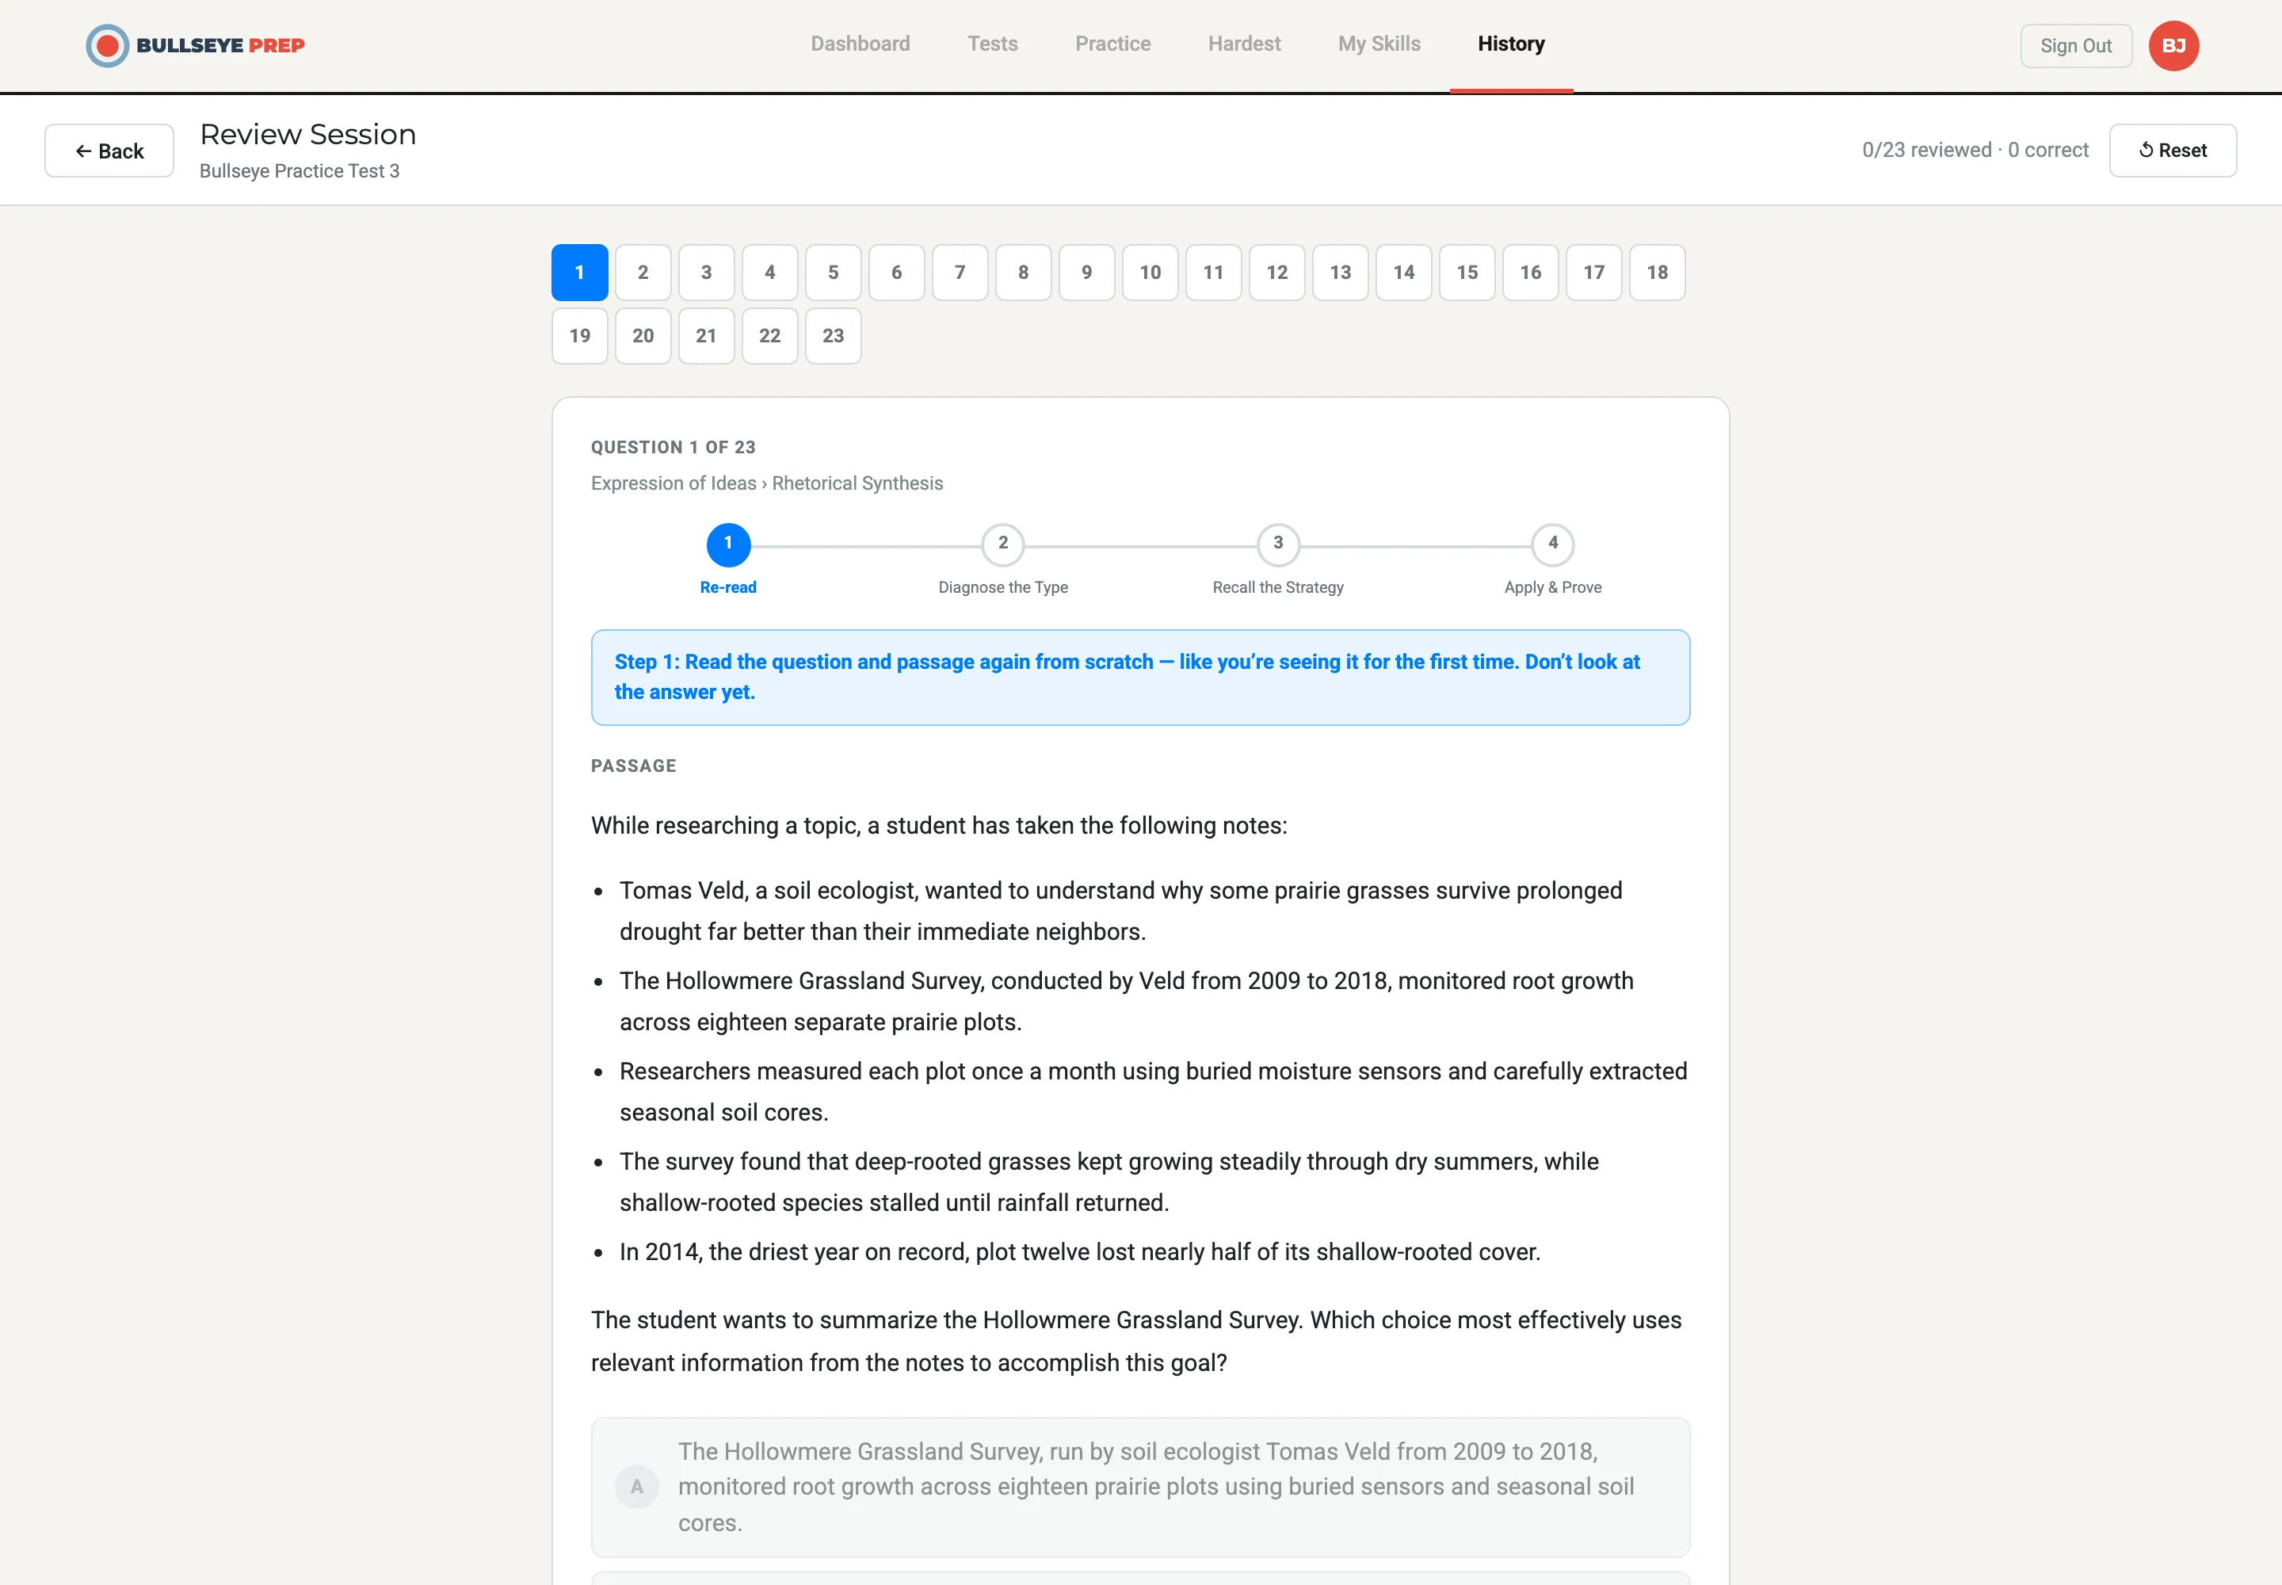
Task: Jump to question 11
Action: (x=1213, y=272)
